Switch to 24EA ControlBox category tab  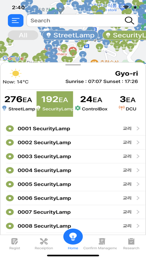(91, 104)
